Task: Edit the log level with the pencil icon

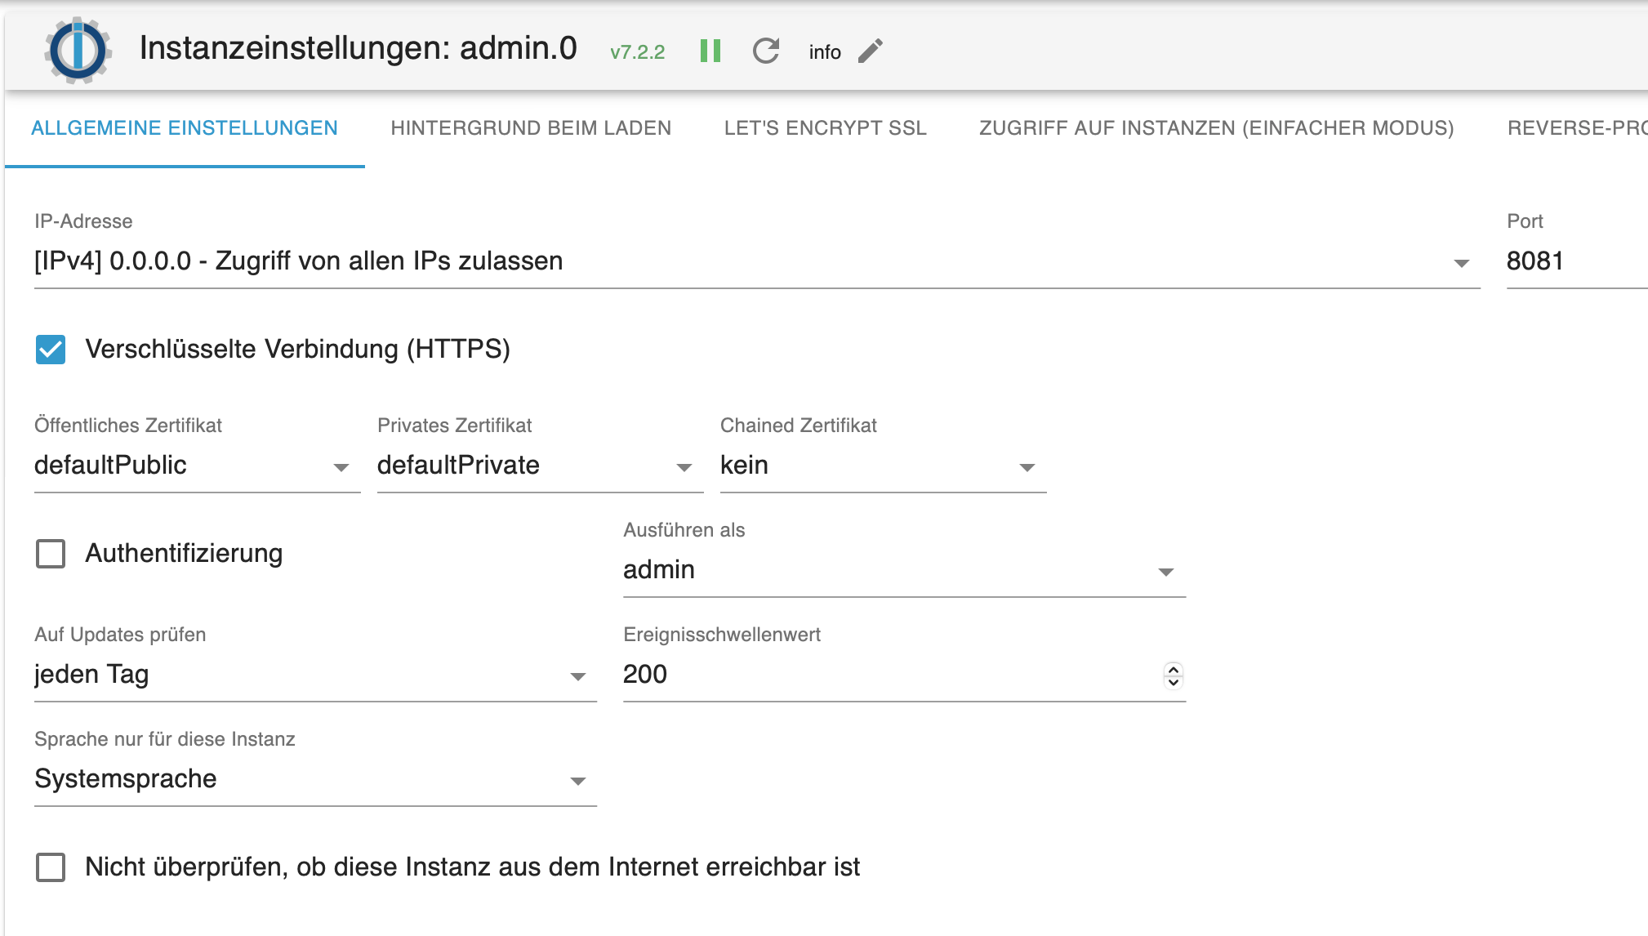Action: pos(871,51)
